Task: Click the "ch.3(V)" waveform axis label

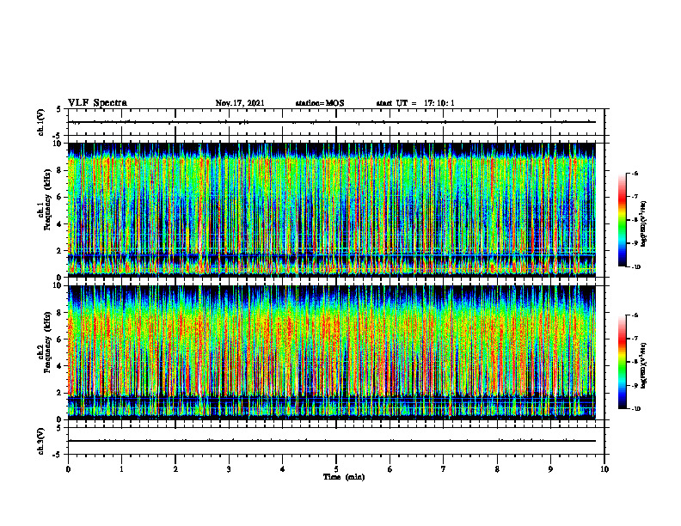Action: [x=41, y=441]
